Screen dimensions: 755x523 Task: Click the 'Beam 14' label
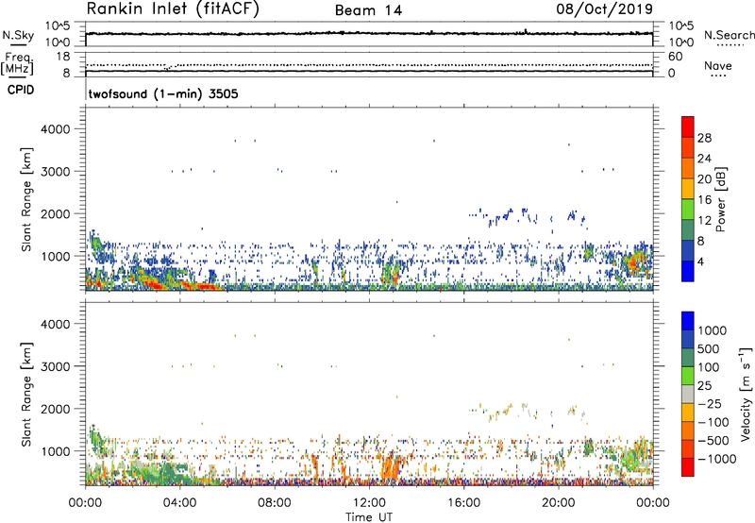coord(368,10)
